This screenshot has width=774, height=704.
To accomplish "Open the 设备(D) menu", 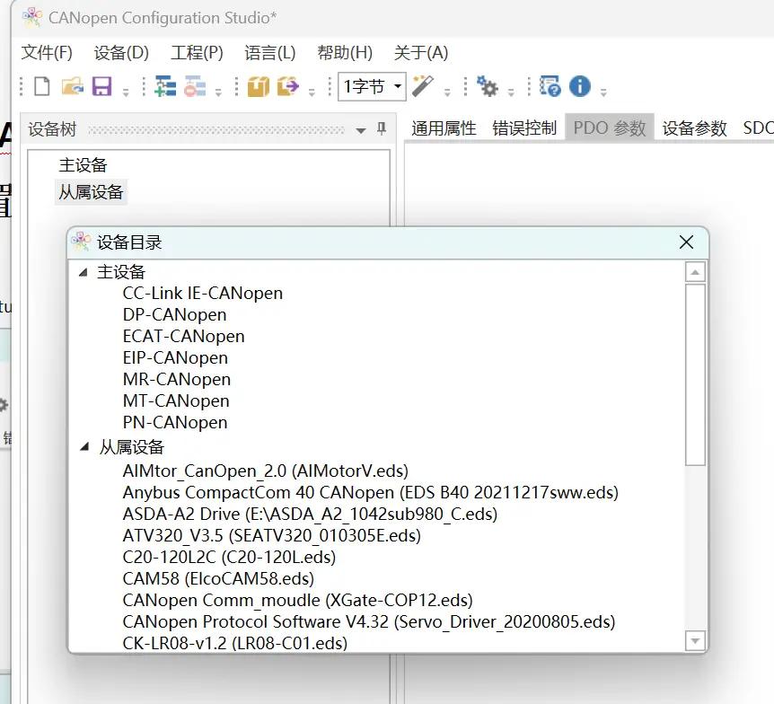I will click(x=121, y=52).
